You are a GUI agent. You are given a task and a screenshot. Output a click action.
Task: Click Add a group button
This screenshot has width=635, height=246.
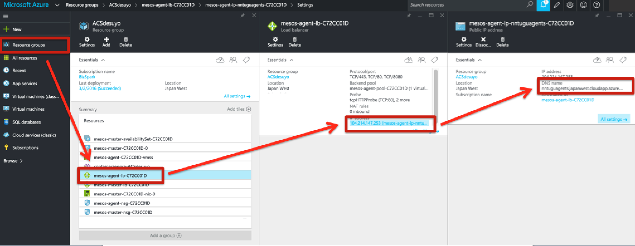(x=165, y=235)
